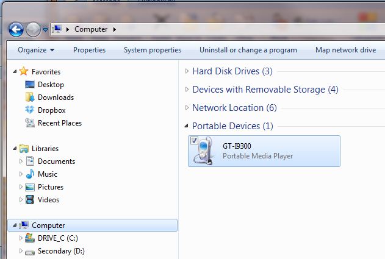
Task: Expand the Music library
Action: [x=21, y=174]
